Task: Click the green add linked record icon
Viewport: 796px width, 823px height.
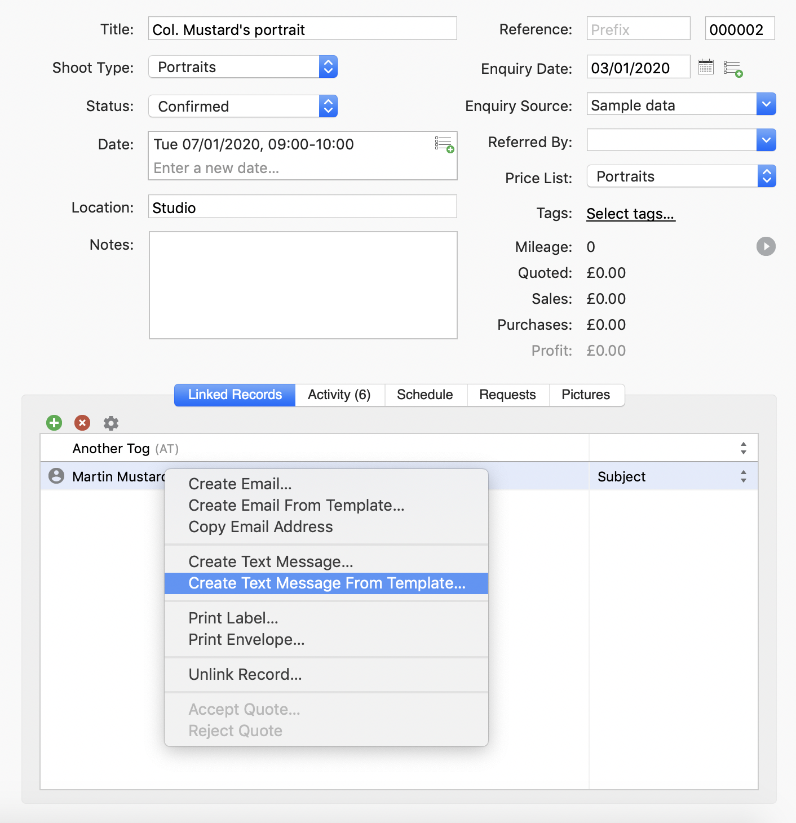Action: click(54, 423)
